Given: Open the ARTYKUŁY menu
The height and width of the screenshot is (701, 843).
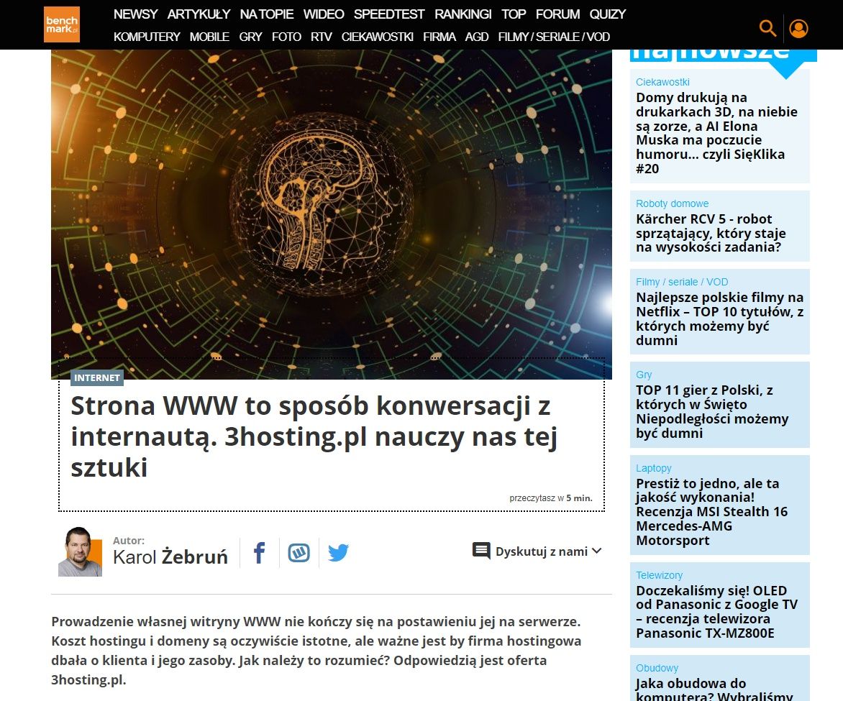Looking at the screenshot, I should click(199, 14).
